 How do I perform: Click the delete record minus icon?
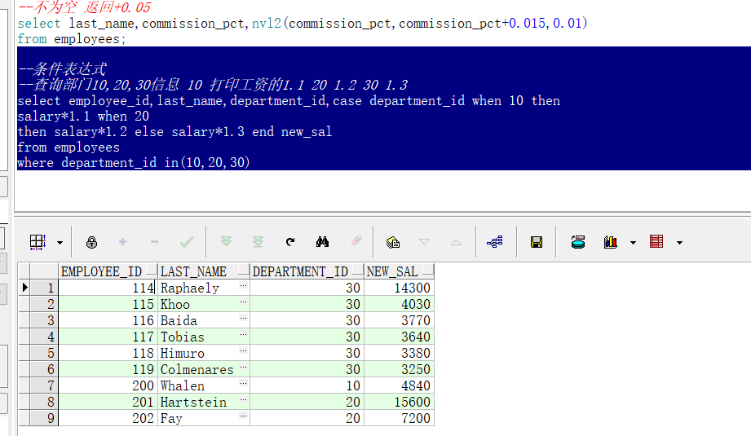coord(154,242)
